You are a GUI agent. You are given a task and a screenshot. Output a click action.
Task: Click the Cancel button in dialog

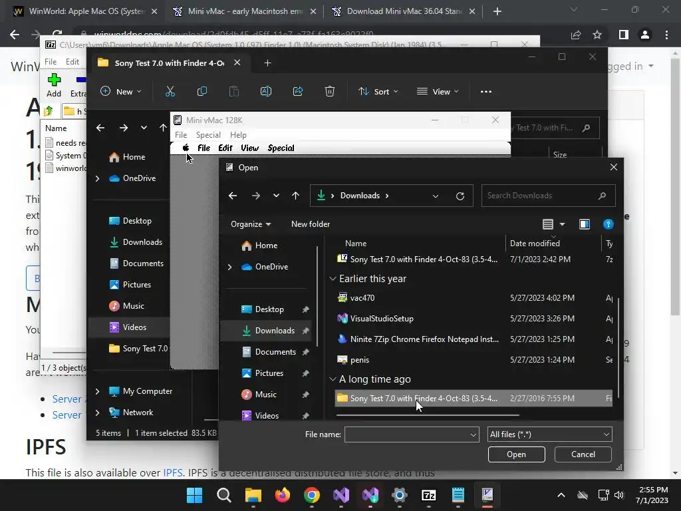pyautogui.click(x=583, y=454)
